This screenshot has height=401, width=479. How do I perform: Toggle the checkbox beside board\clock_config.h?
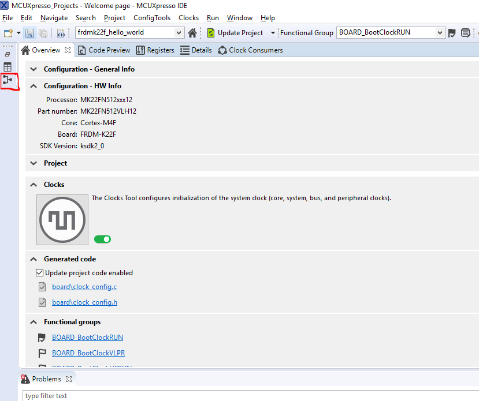pyautogui.click(x=42, y=302)
